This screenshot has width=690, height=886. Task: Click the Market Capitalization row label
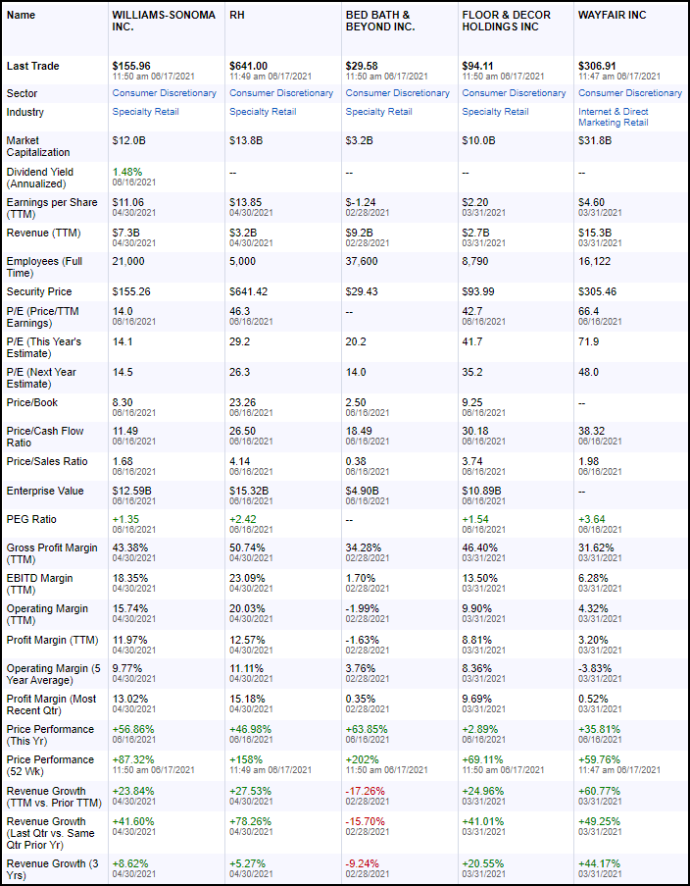coord(38,146)
